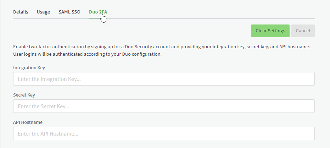Click the API Hostname field label
Image resolution: width=330 pixels, height=148 pixels.
tap(28, 122)
